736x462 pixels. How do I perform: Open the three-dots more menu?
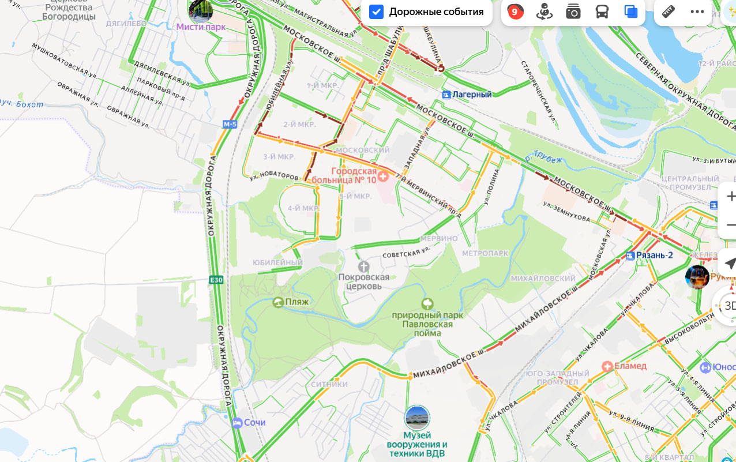coord(697,12)
